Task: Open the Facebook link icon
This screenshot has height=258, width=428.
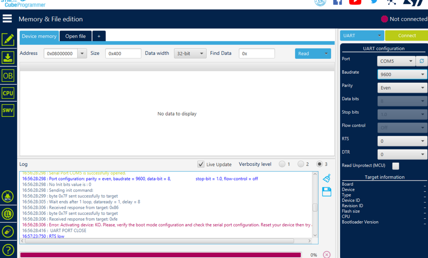Action: tap(338, 2)
